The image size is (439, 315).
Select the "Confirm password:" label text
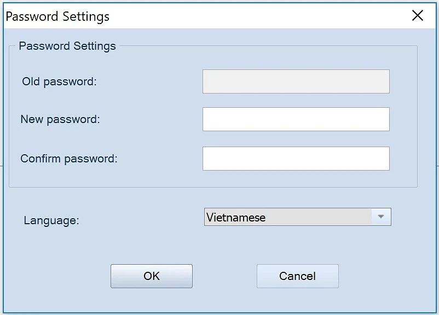69,159
